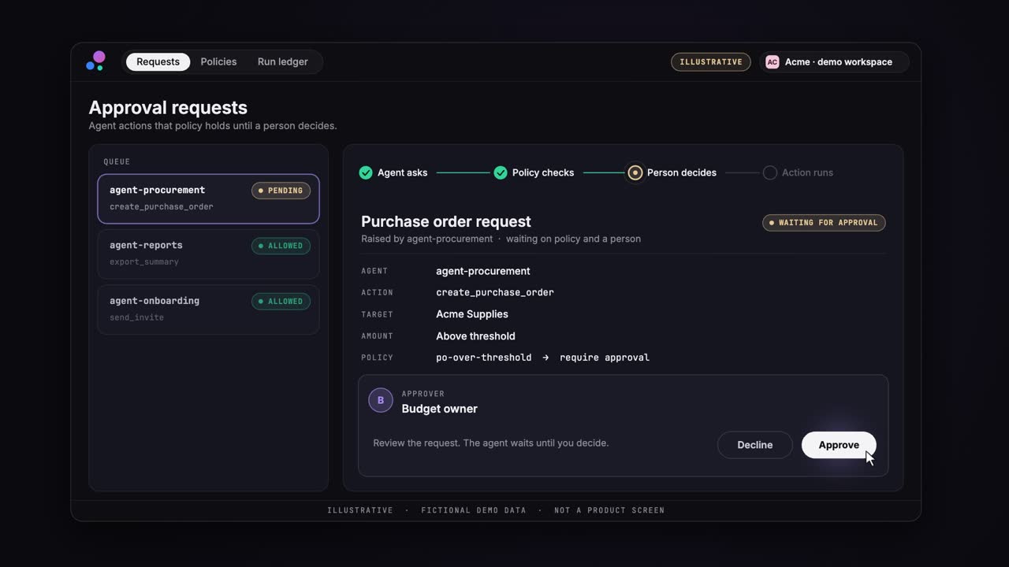Select the agent-onboarding request in queue
Image resolution: width=1009 pixels, height=567 pixels.
[208, 309]
